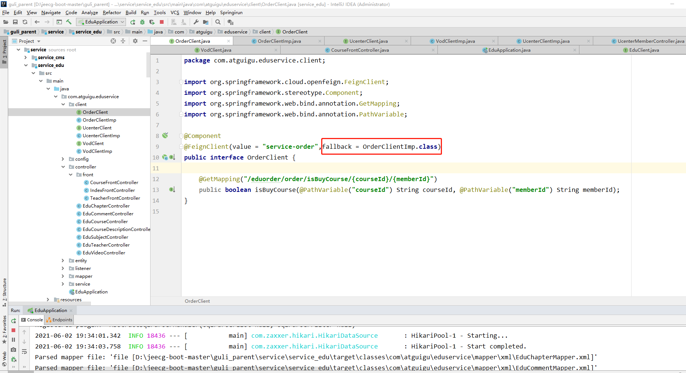The image size is (686, 373).
Task: Switch to the Endpoints tab in Run panel
Action: coord(59,320)
